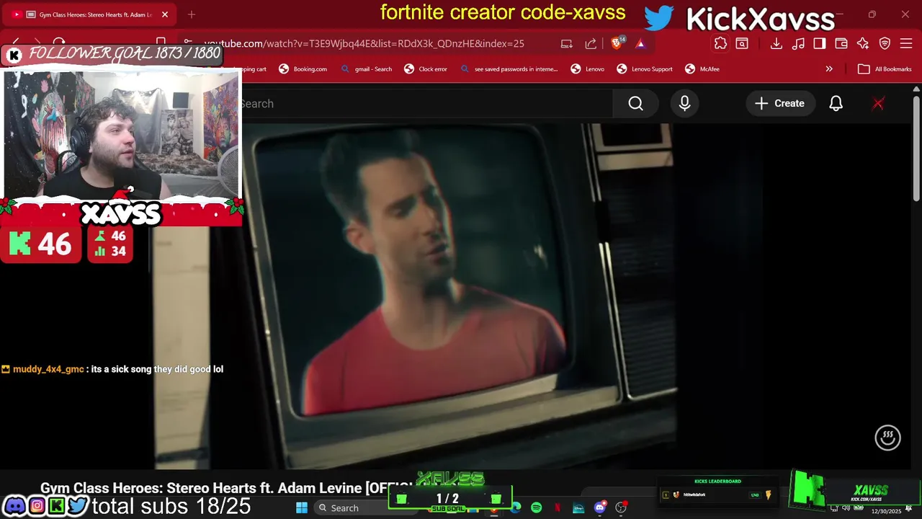
Task: Open YouTube notifications bell
Action: [836, 103]
